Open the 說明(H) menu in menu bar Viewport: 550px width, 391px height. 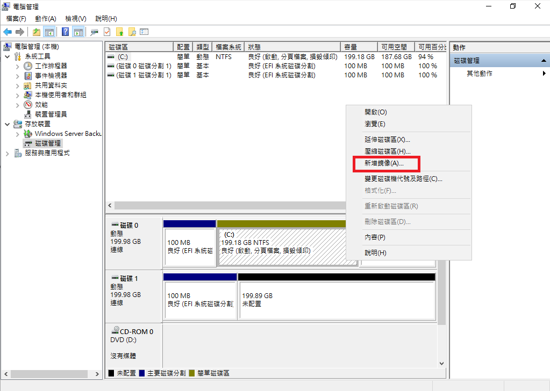pos(106,19)
